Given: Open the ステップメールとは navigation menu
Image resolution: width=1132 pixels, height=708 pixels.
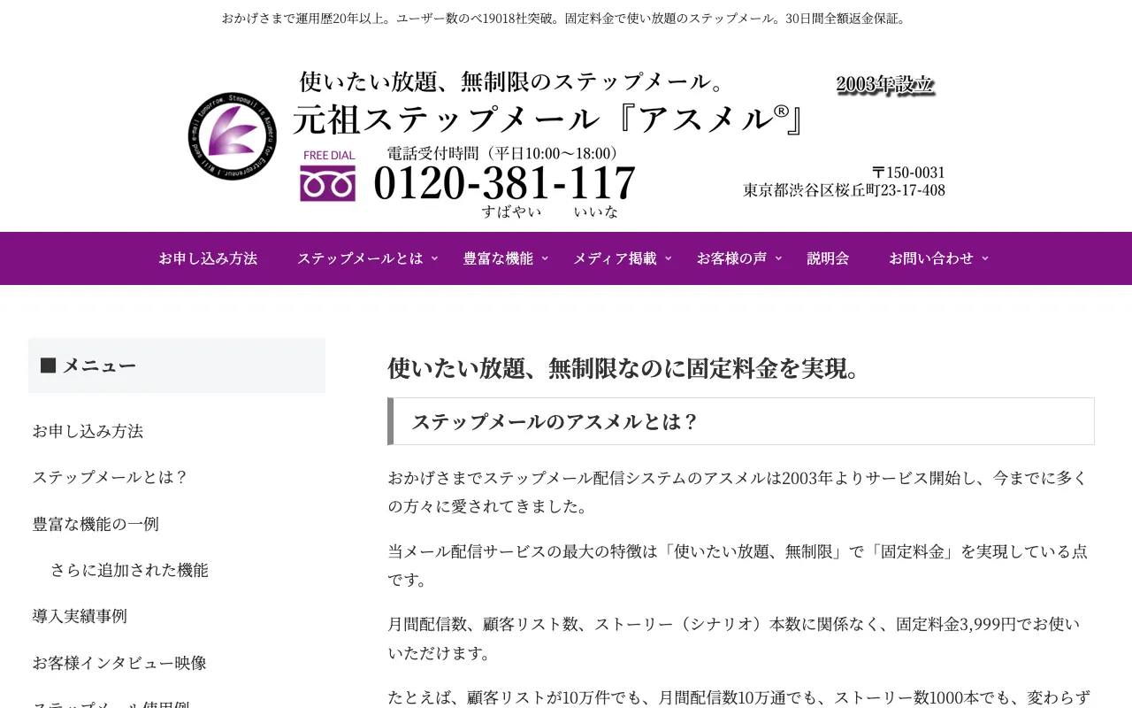Looking at the screenshot, I should (360, 258).
